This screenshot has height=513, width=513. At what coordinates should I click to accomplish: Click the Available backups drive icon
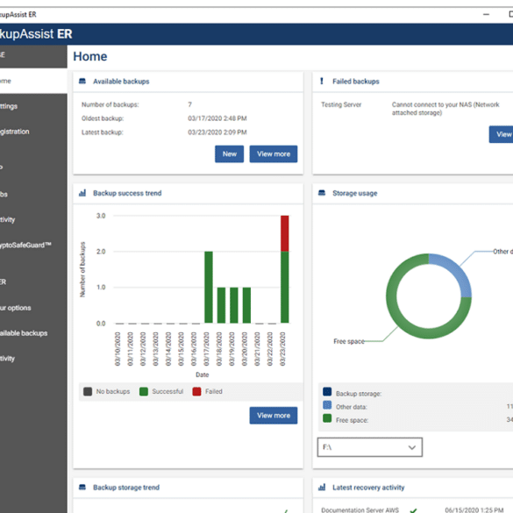(x=82, y=82)
